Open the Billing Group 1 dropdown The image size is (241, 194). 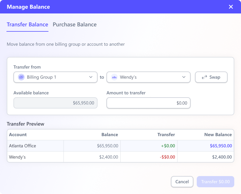pyautogui.click(x=55, y=77)
